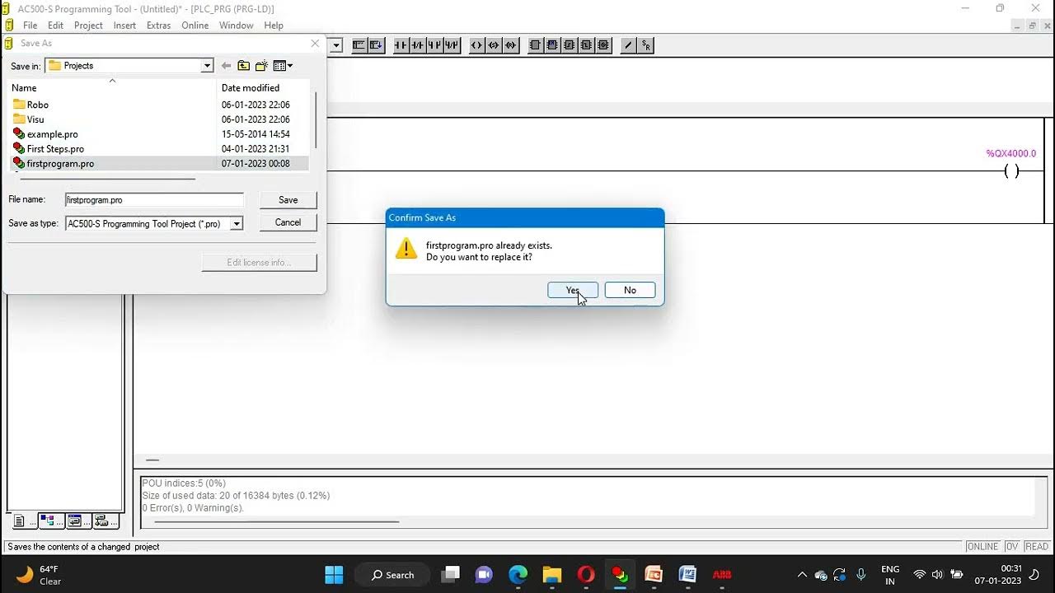1055x593 pixels.
Task: Open the View Menu dropdown in Save As
Action: pos(283,66)
